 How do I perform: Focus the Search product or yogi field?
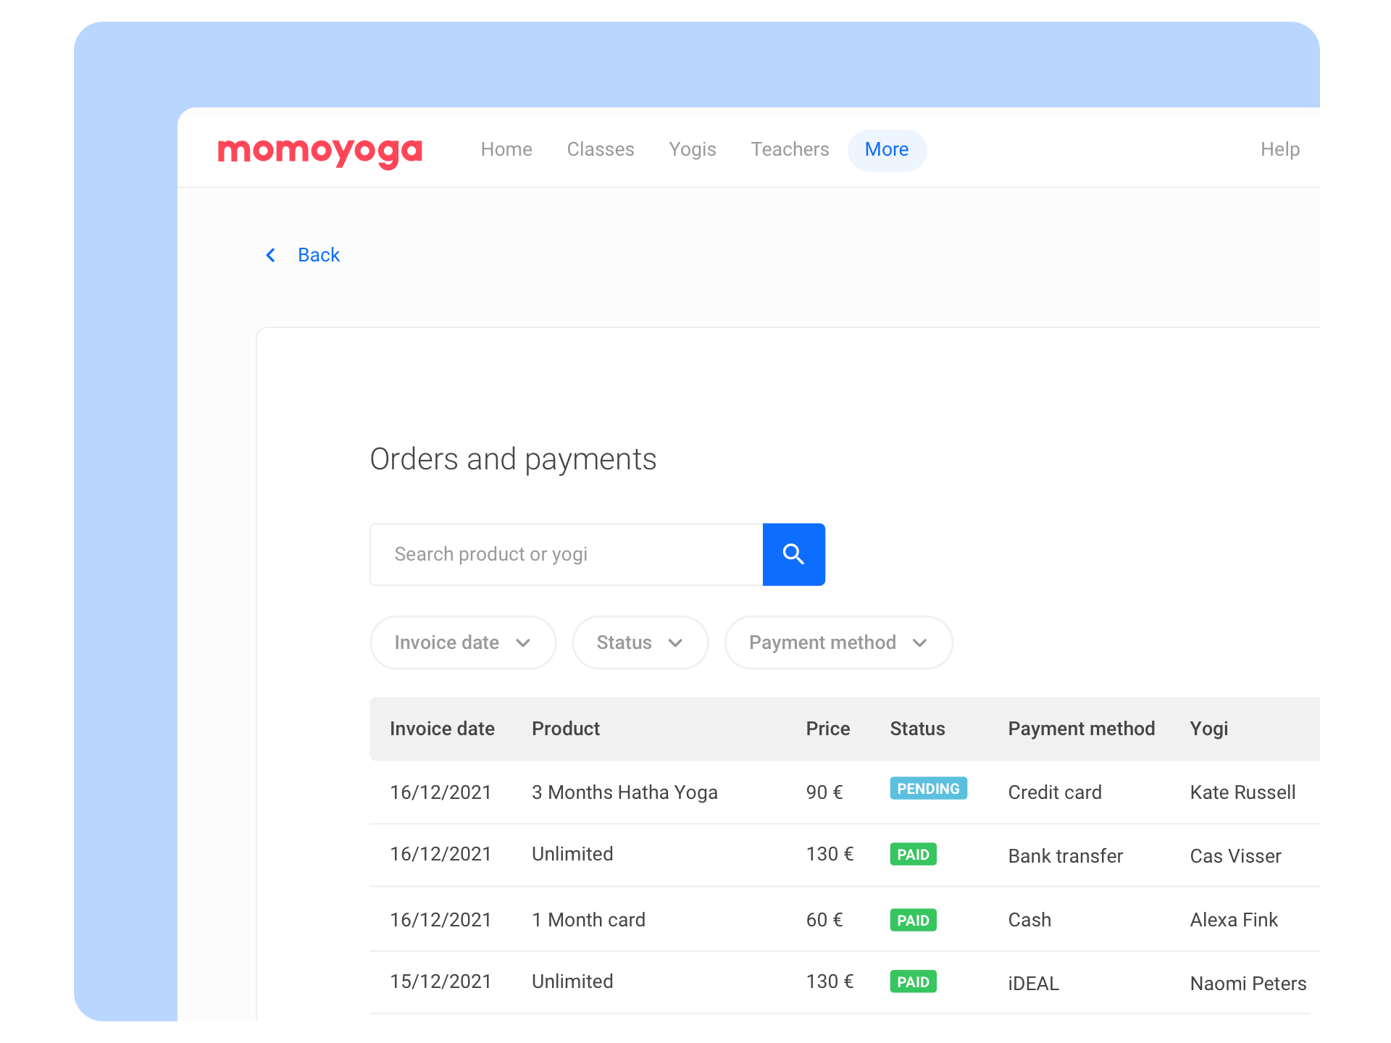566,554
